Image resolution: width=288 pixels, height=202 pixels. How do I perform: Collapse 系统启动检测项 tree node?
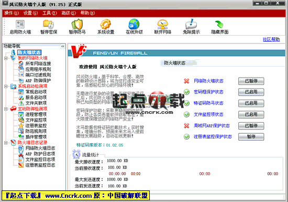tap(6, 86)
